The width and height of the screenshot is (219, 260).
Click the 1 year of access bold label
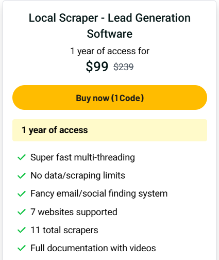click(55, 130)
